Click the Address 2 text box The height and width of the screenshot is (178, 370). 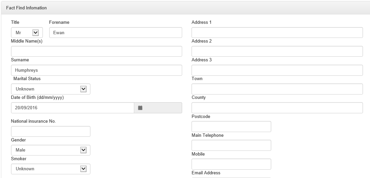click(277, 52)
